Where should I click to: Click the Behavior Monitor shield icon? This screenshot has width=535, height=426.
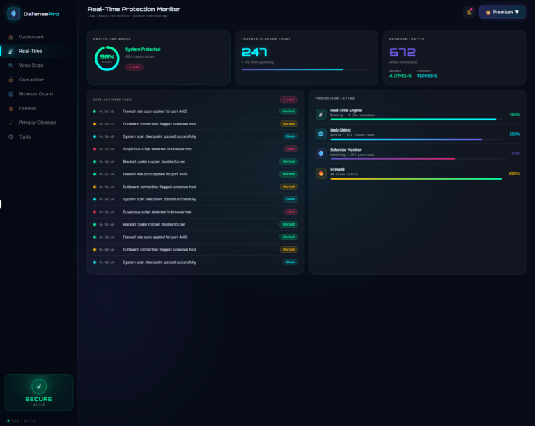(320, 154)
